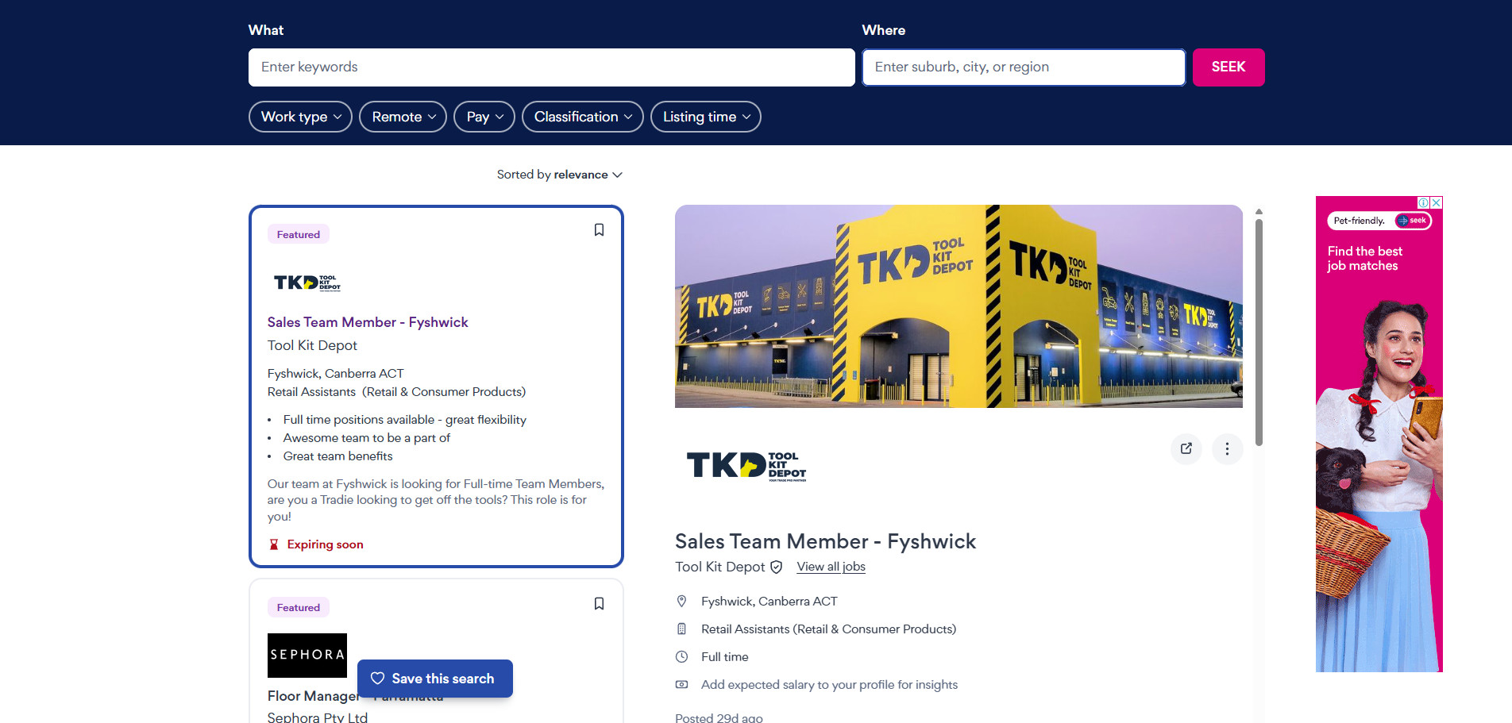Open the ad info icon
The height and width of the screenshot is (723, 1512).
[1424, 202]
